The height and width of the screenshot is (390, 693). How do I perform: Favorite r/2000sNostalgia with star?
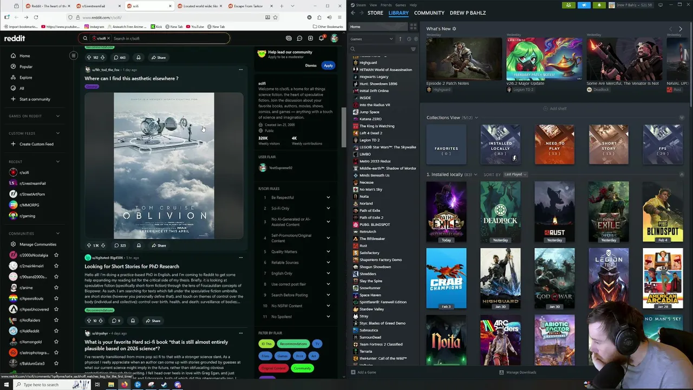pos(56,255)
